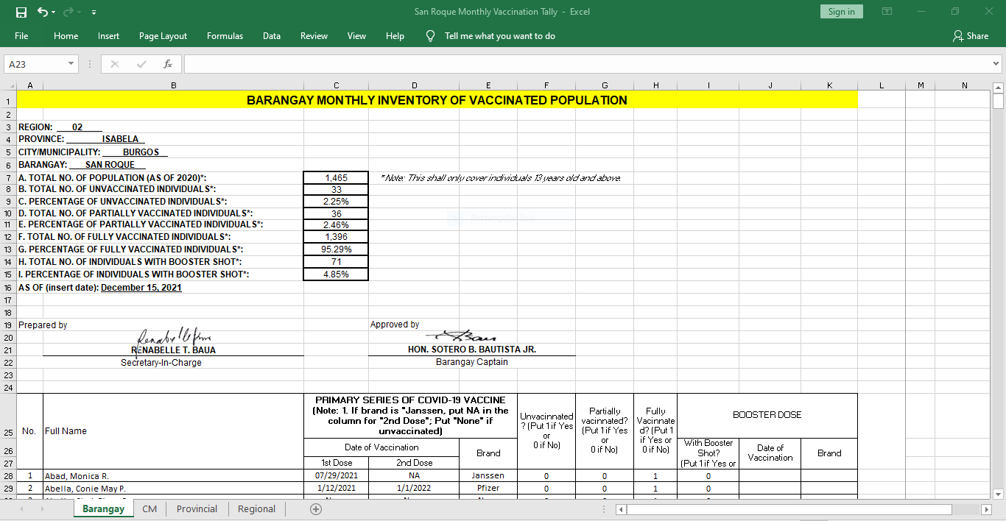1006x521 pixels.
Task: Click the Redo arrow icon
Action: (x=69, y=12)
